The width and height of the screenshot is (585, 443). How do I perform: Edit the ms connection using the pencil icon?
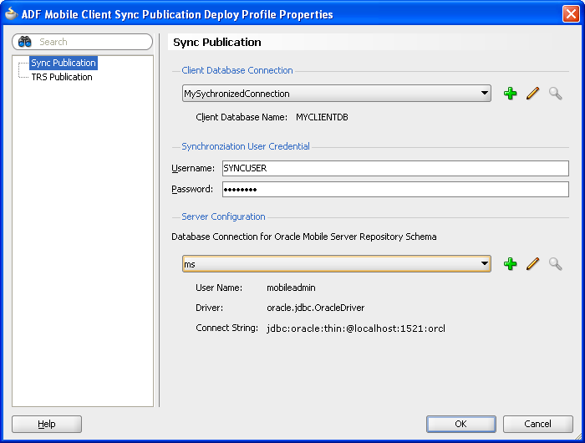(533, 264)
